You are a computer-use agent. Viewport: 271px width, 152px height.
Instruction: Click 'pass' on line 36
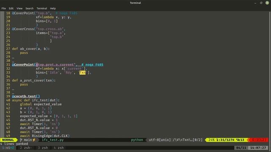24,84
